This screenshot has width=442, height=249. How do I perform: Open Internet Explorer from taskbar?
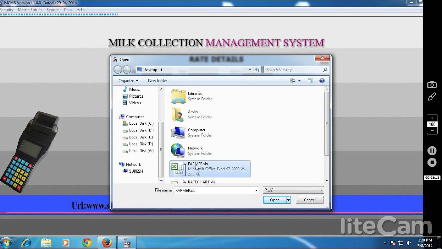[x=26, y=243]
